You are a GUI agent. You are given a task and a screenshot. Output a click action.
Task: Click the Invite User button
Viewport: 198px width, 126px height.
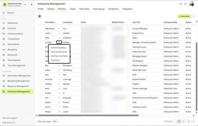(x=184, y=16)
